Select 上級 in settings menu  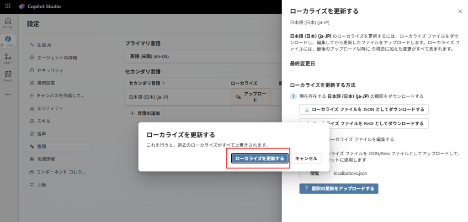pyautogui.click(x=41, y=185)
